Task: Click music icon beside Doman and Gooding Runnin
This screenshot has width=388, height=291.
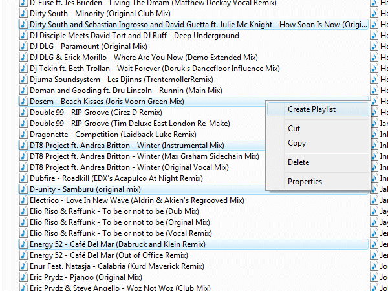Action: pos(23,91)
